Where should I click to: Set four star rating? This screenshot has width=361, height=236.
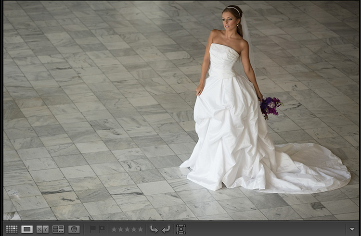[x=134, y=229]
